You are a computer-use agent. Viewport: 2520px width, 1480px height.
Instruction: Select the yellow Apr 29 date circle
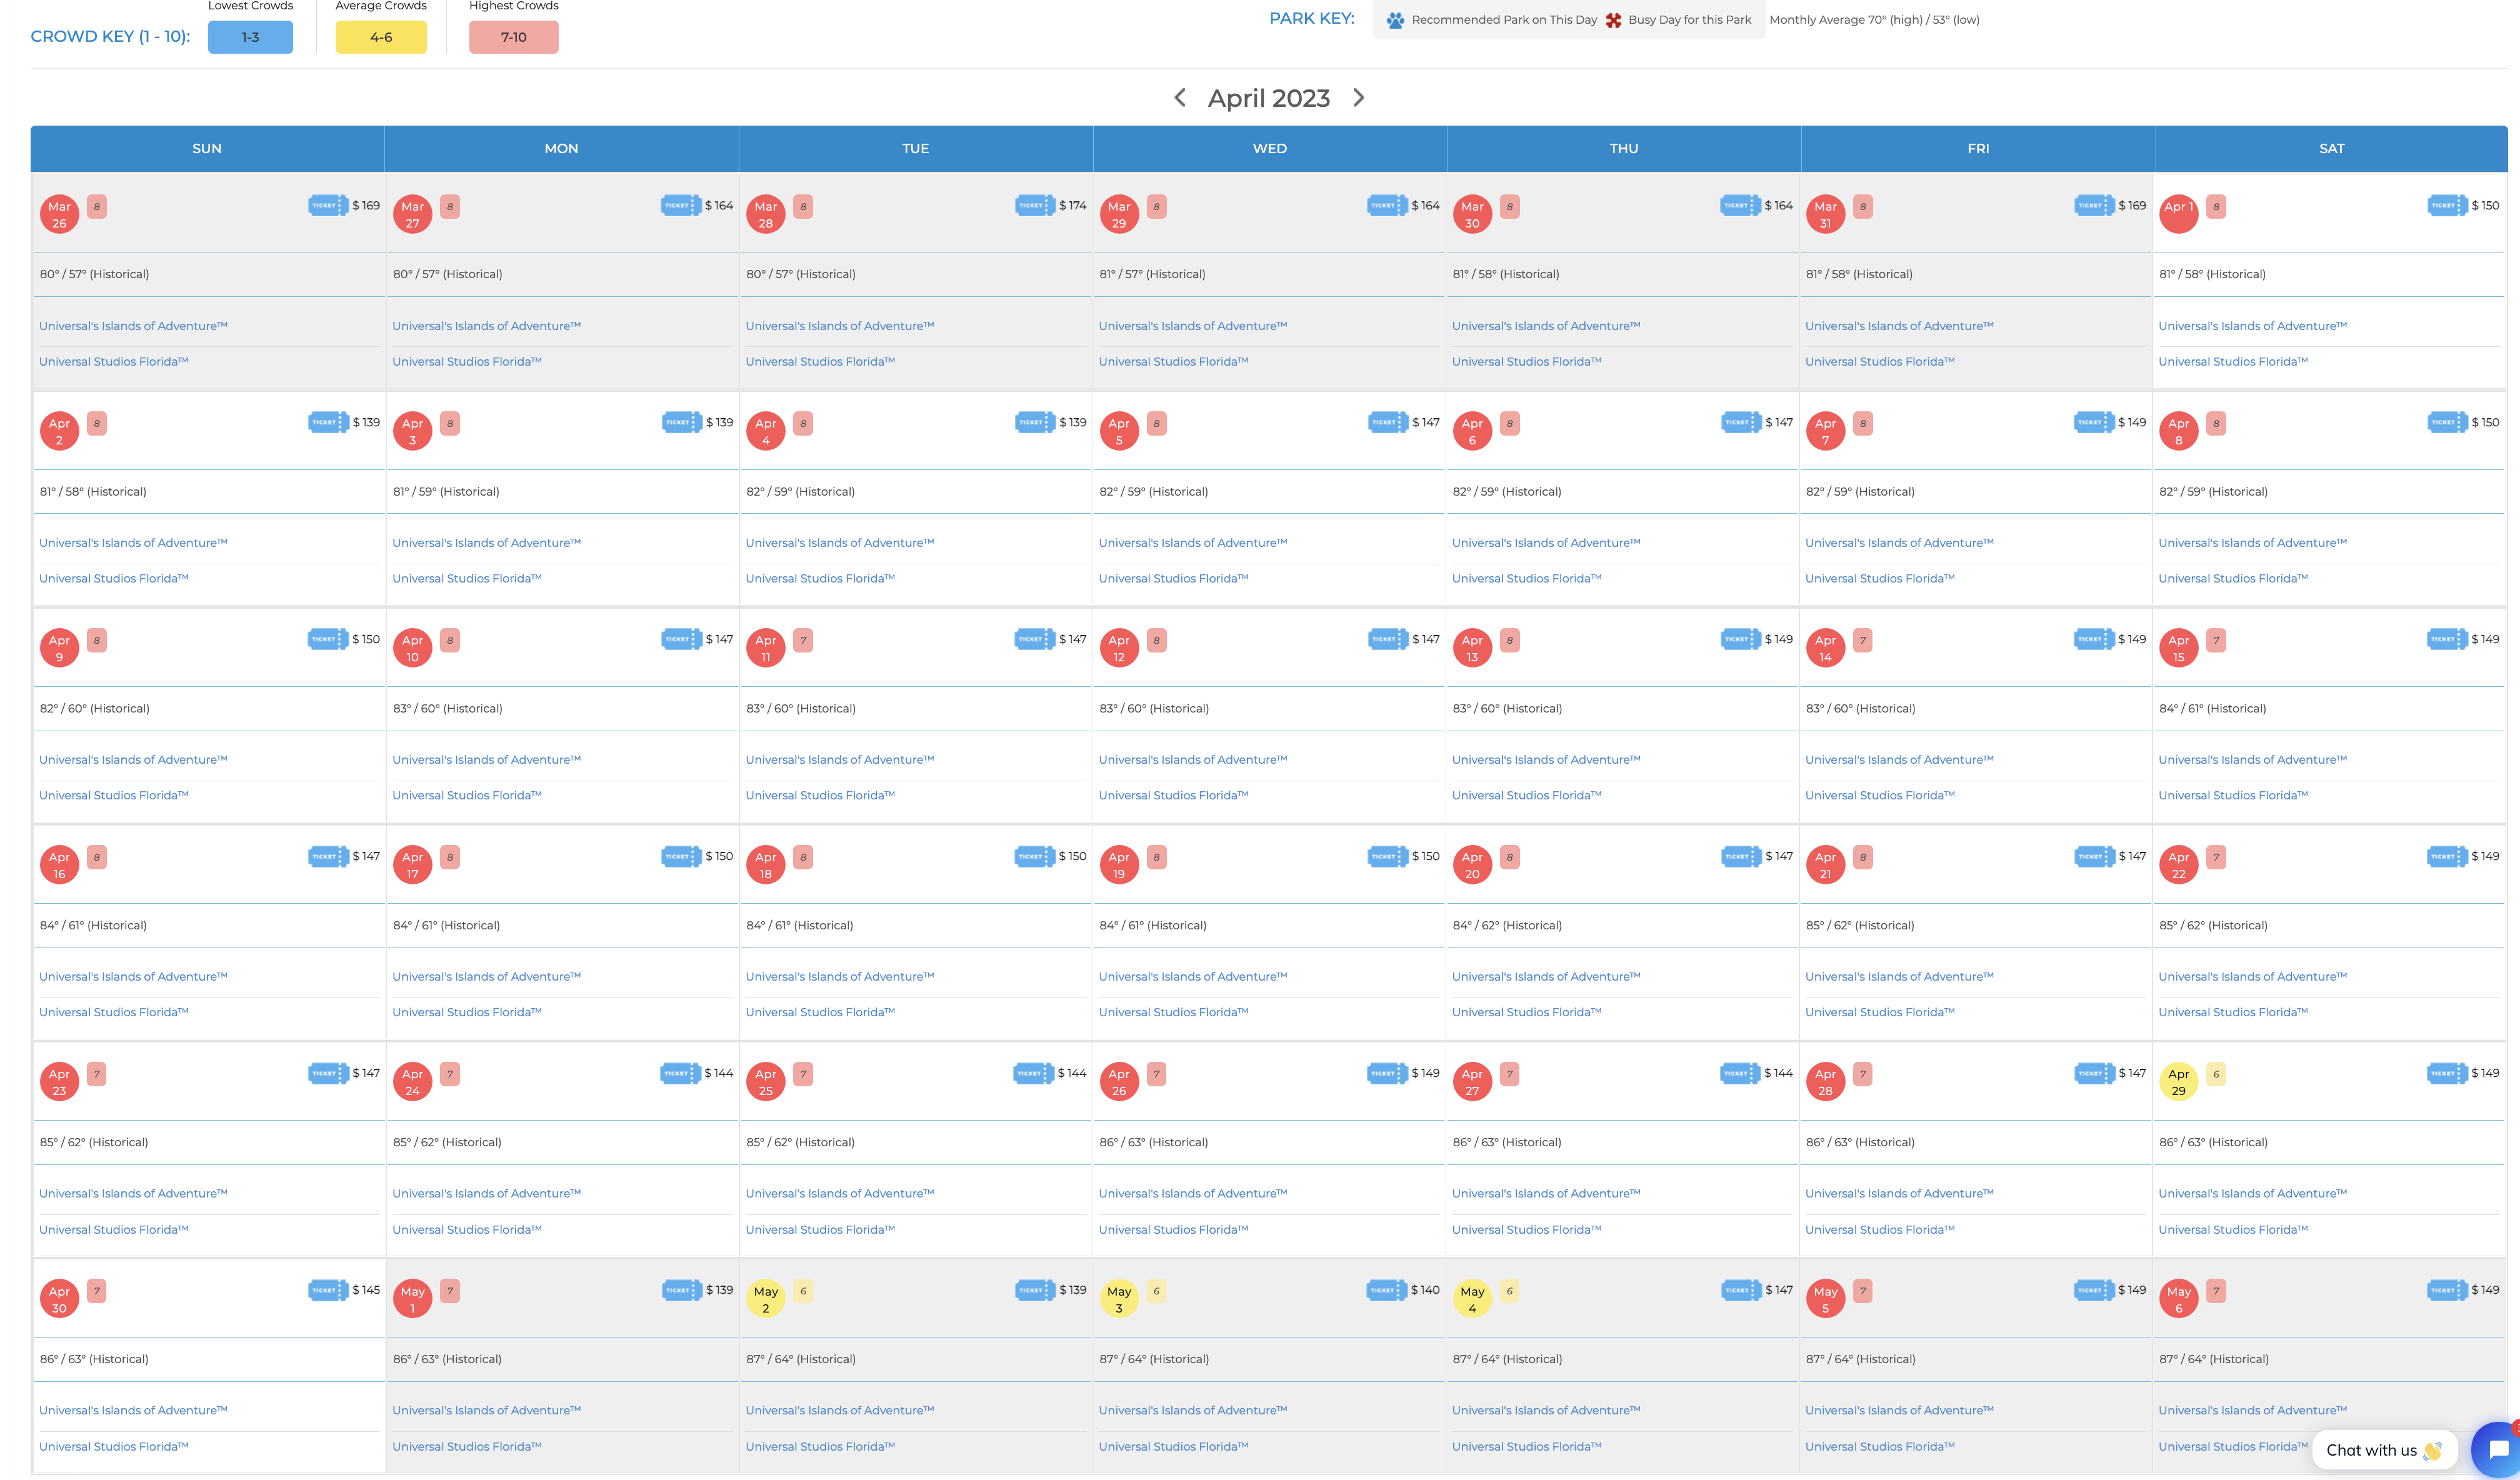(x=2178, y=1082)
